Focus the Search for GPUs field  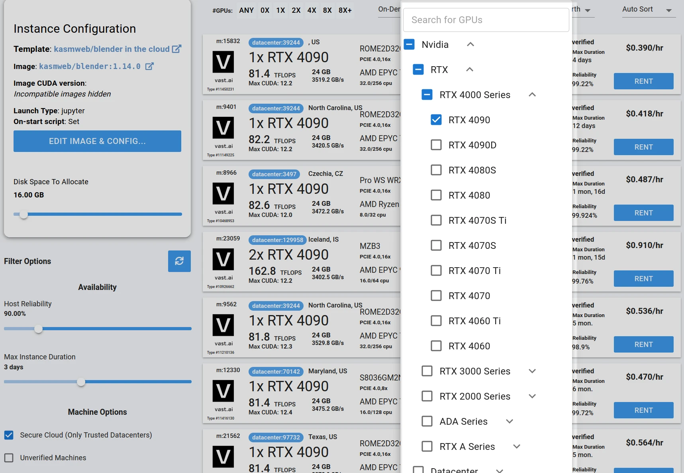[x=486, y=20]
